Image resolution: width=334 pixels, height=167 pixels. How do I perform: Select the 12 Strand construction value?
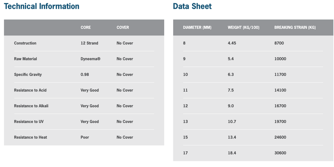89,43
